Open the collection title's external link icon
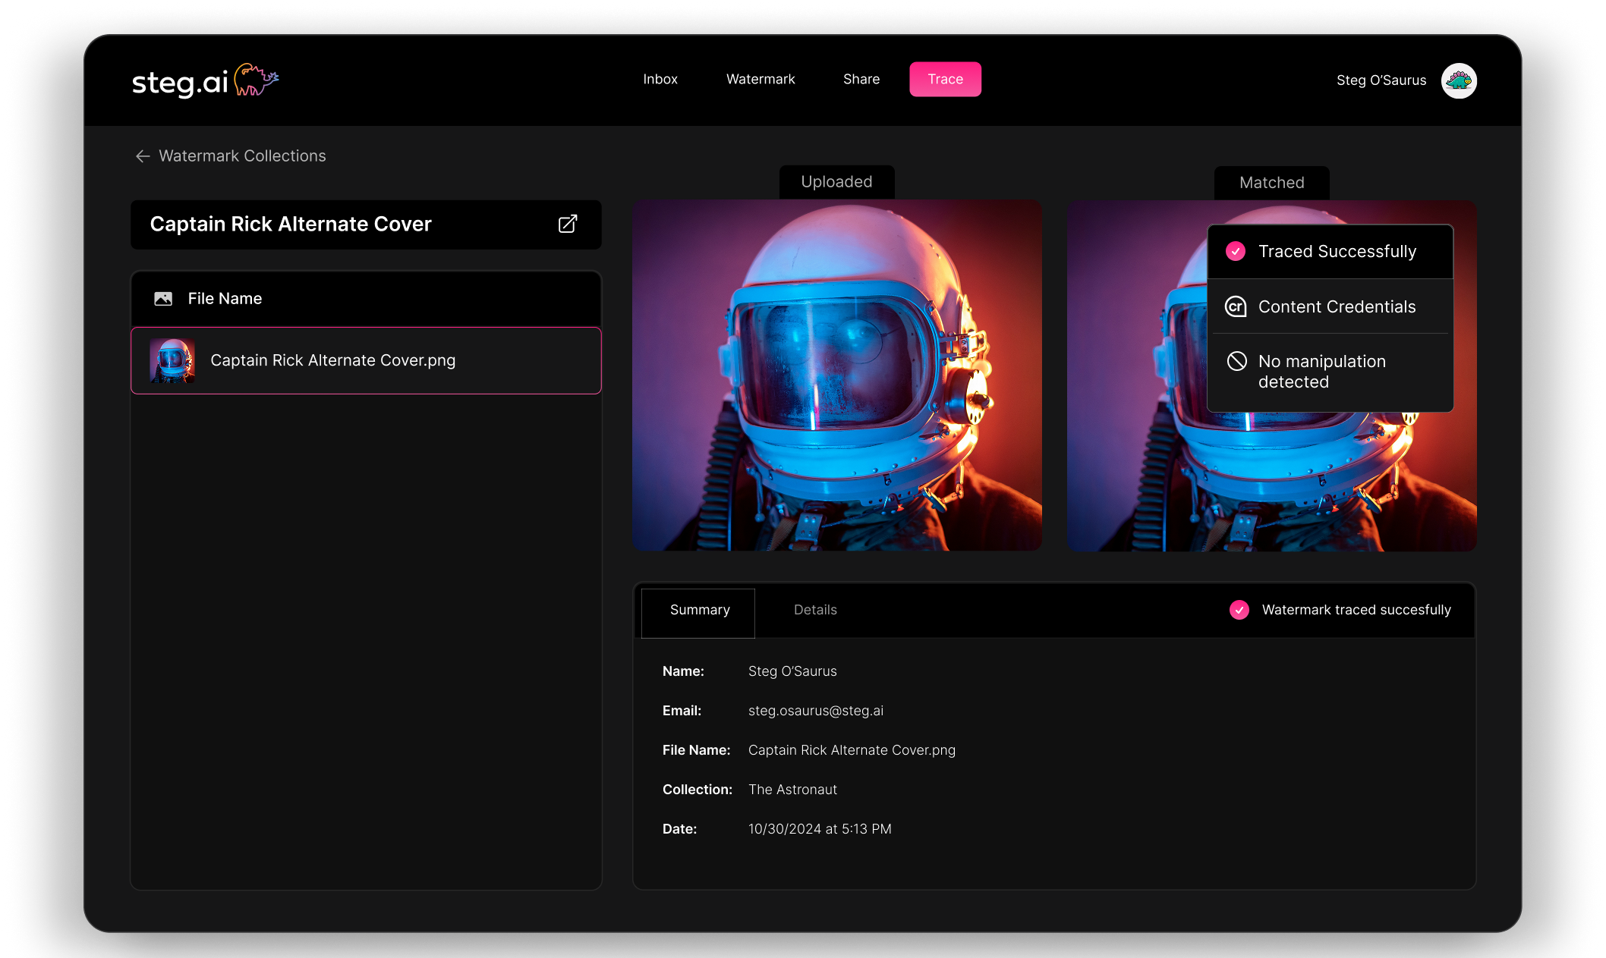This screenshot has height=958, width=1606. (x=568, y=224)
